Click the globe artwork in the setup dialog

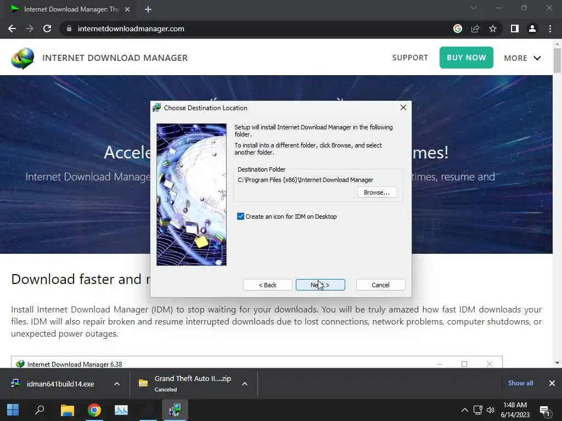192,195
